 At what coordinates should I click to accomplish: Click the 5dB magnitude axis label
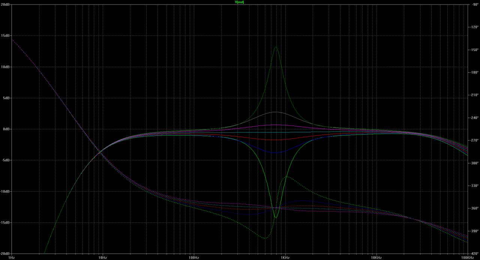(x=6, y=98)
